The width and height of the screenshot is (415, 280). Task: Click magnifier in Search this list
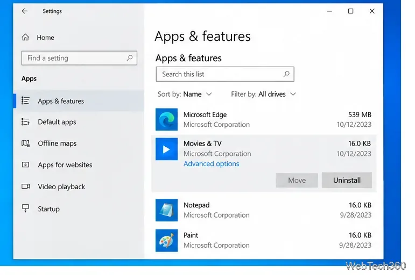286,74
